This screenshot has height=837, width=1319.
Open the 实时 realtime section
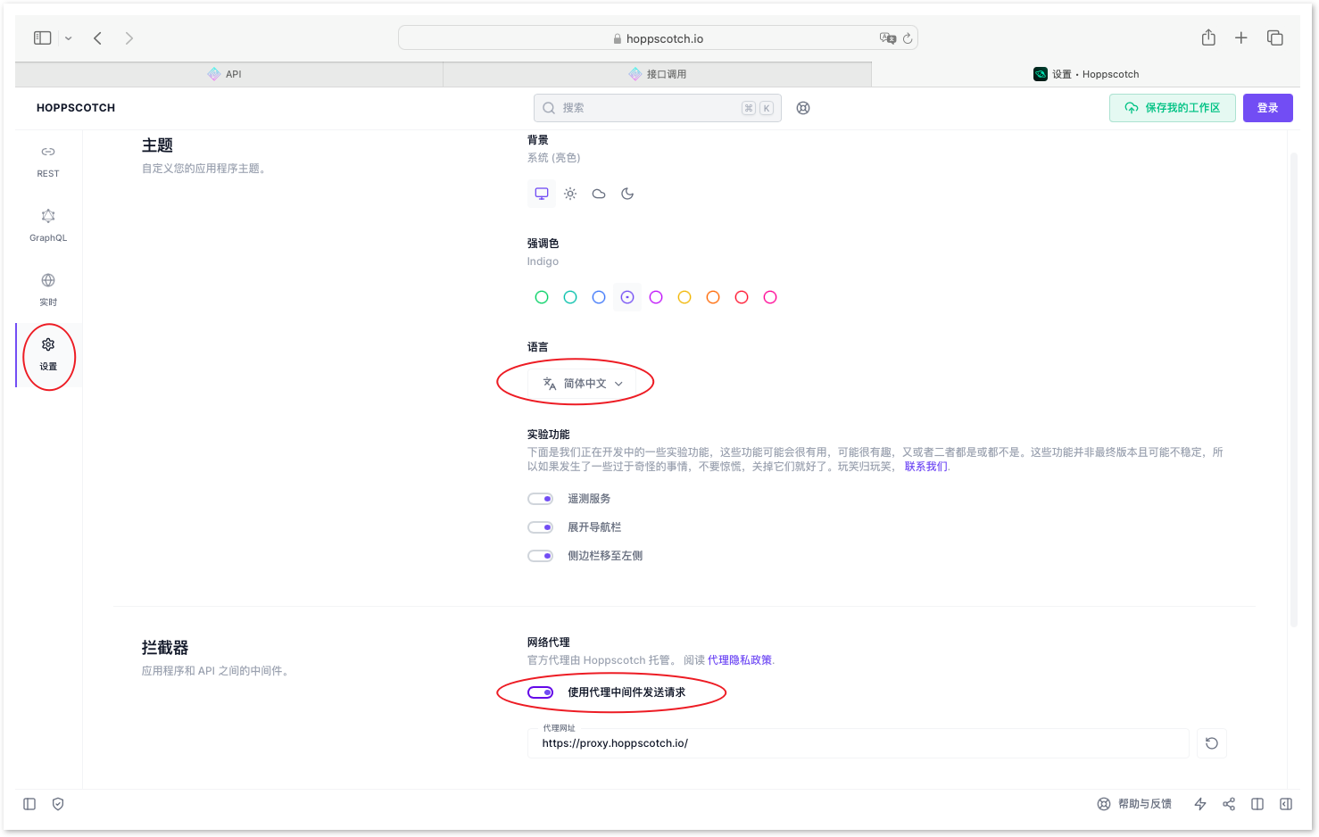pyautogui.click(x=48, y=290)
